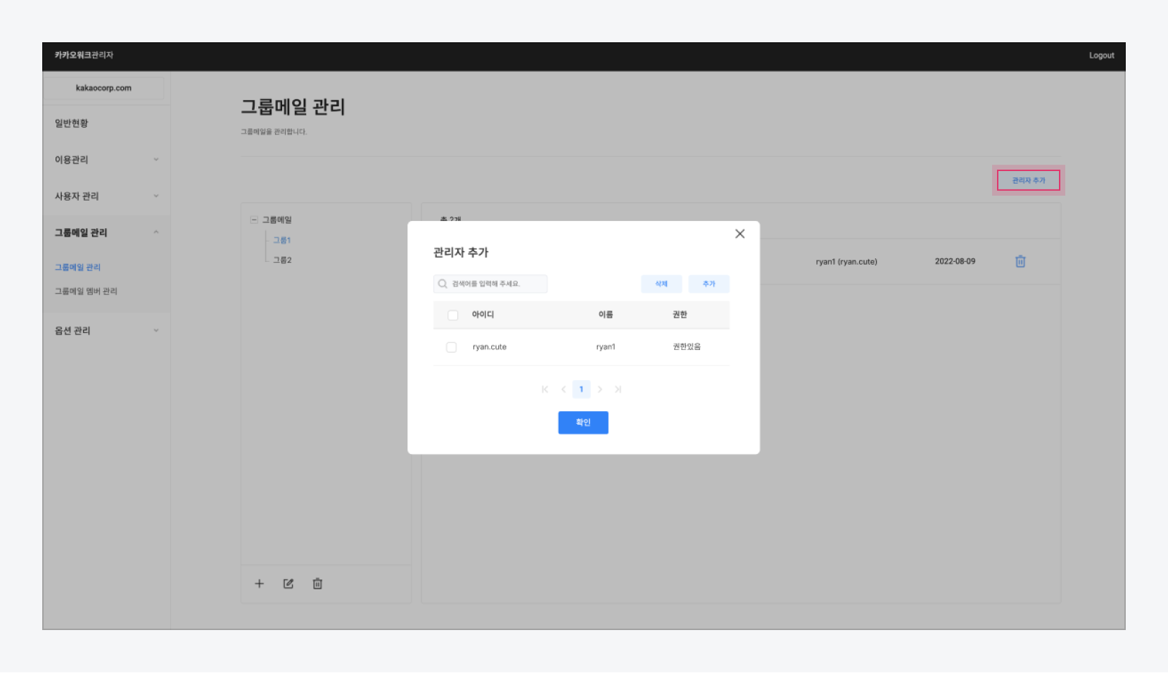1168x673 pixels.
Task: Click the add group plus icon
Action: coord(259,584)
